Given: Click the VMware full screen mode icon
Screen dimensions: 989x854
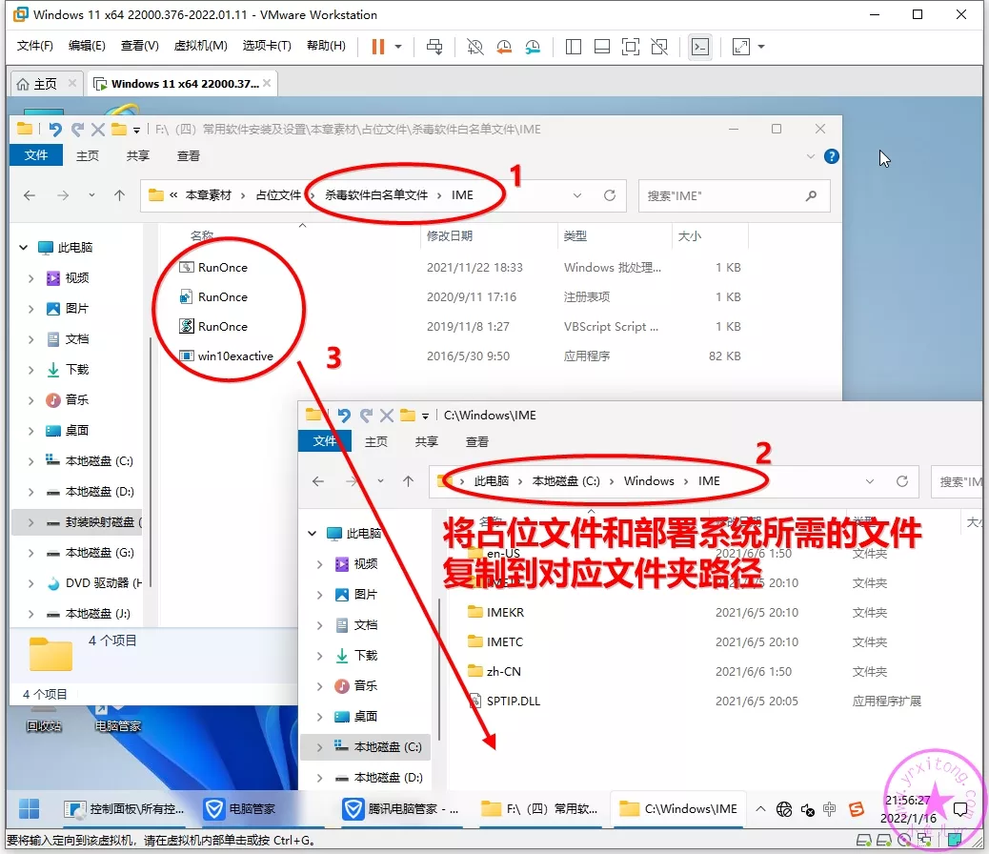Looking at the screenshot, I should 630,46.
